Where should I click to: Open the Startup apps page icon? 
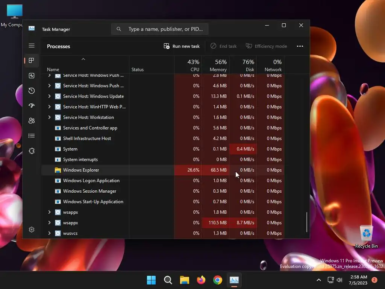[x=32, y=106]
